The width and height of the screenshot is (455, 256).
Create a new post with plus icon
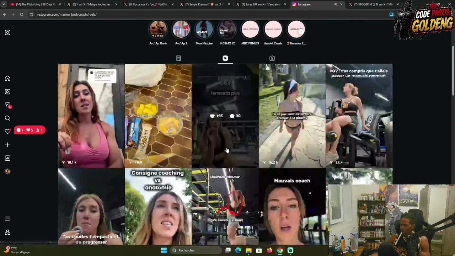(x=7, y=145)
